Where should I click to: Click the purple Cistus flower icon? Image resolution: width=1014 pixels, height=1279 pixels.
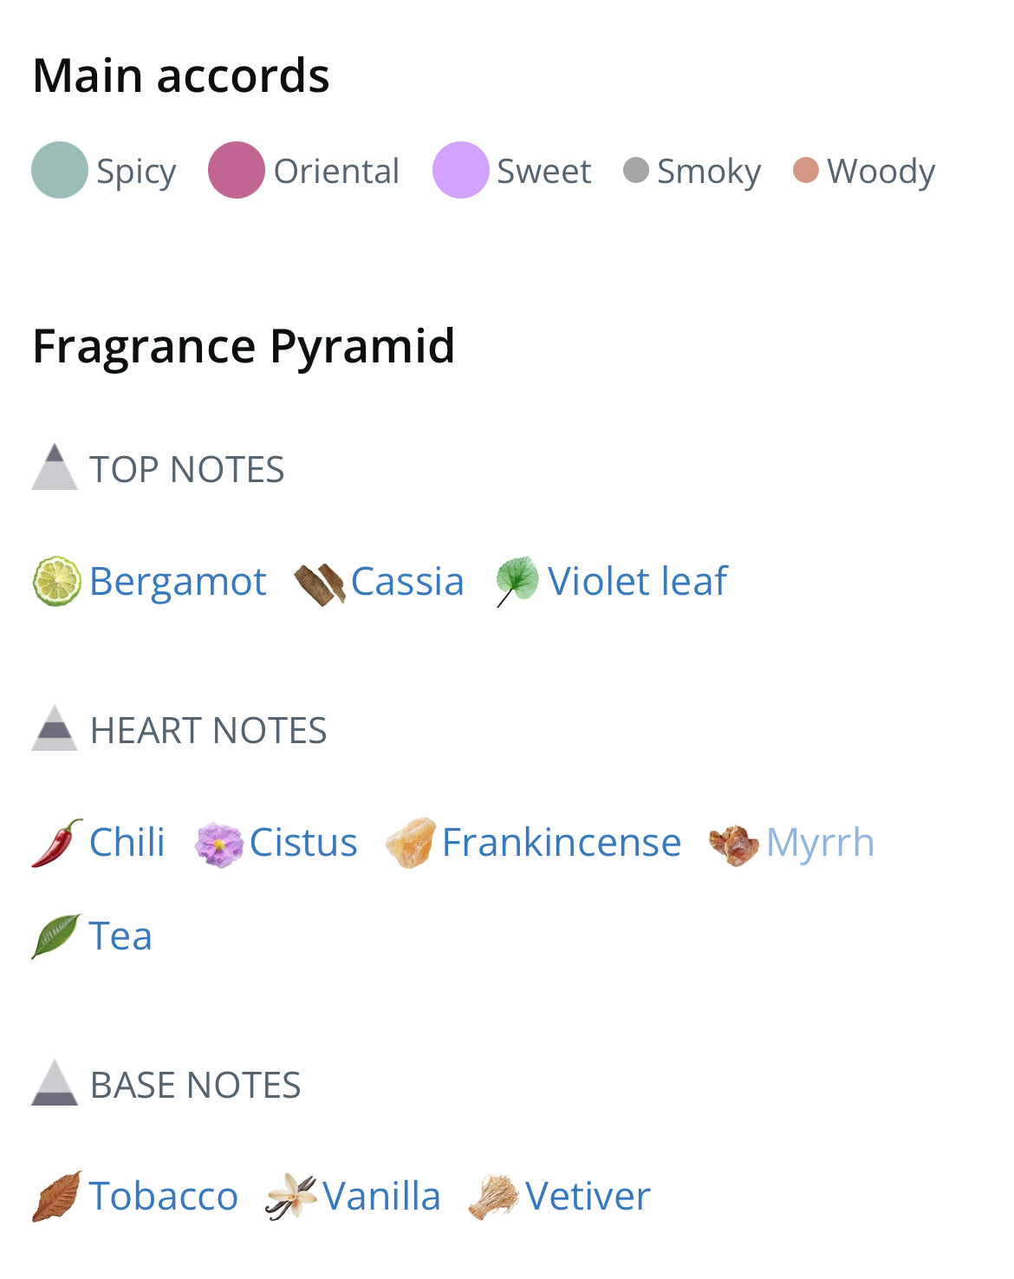[219, 845]
